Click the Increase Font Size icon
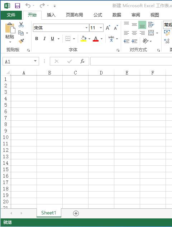 [108, 28]
